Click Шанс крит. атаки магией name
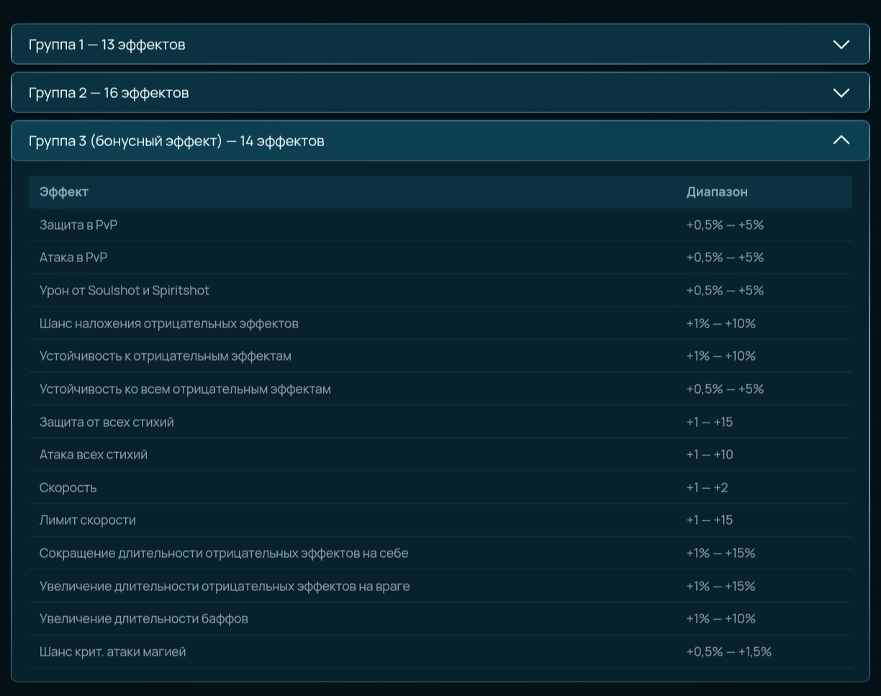881x696 pixels. pos(113,651)
